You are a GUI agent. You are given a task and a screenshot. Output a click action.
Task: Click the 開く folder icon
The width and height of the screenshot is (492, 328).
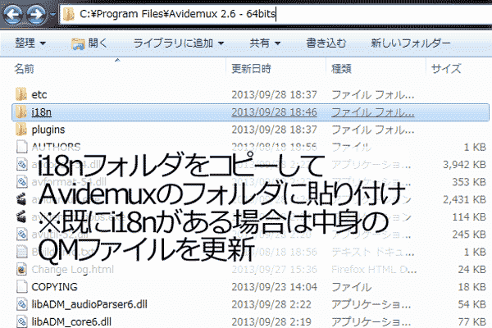click(78, 43)
